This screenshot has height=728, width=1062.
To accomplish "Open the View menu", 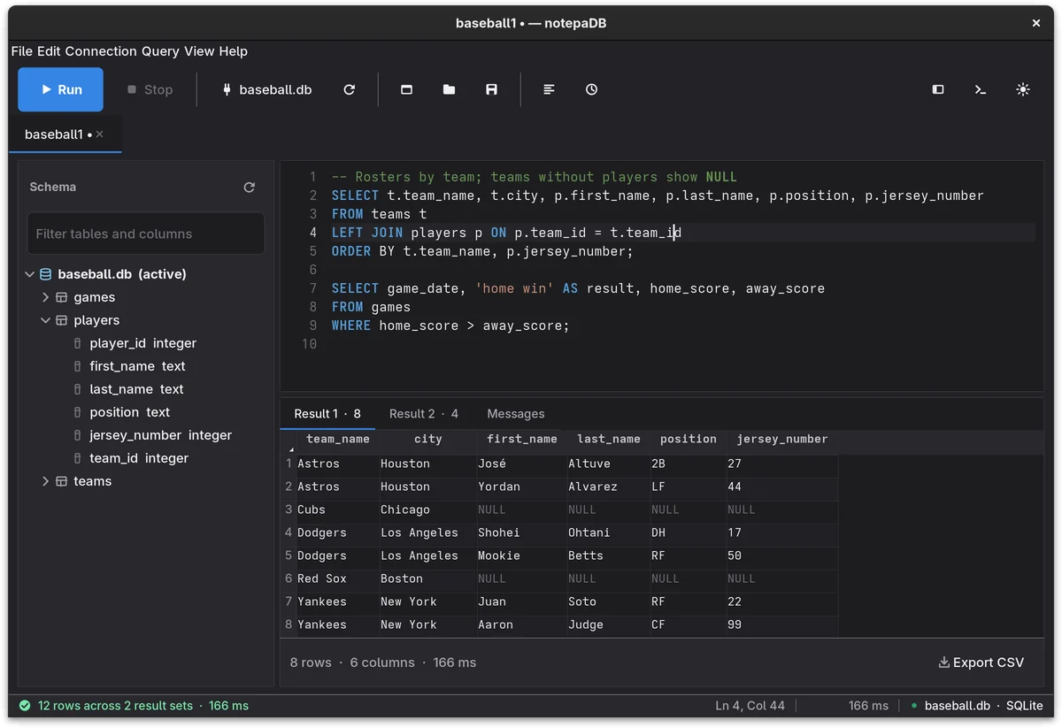I will point(199,51).
